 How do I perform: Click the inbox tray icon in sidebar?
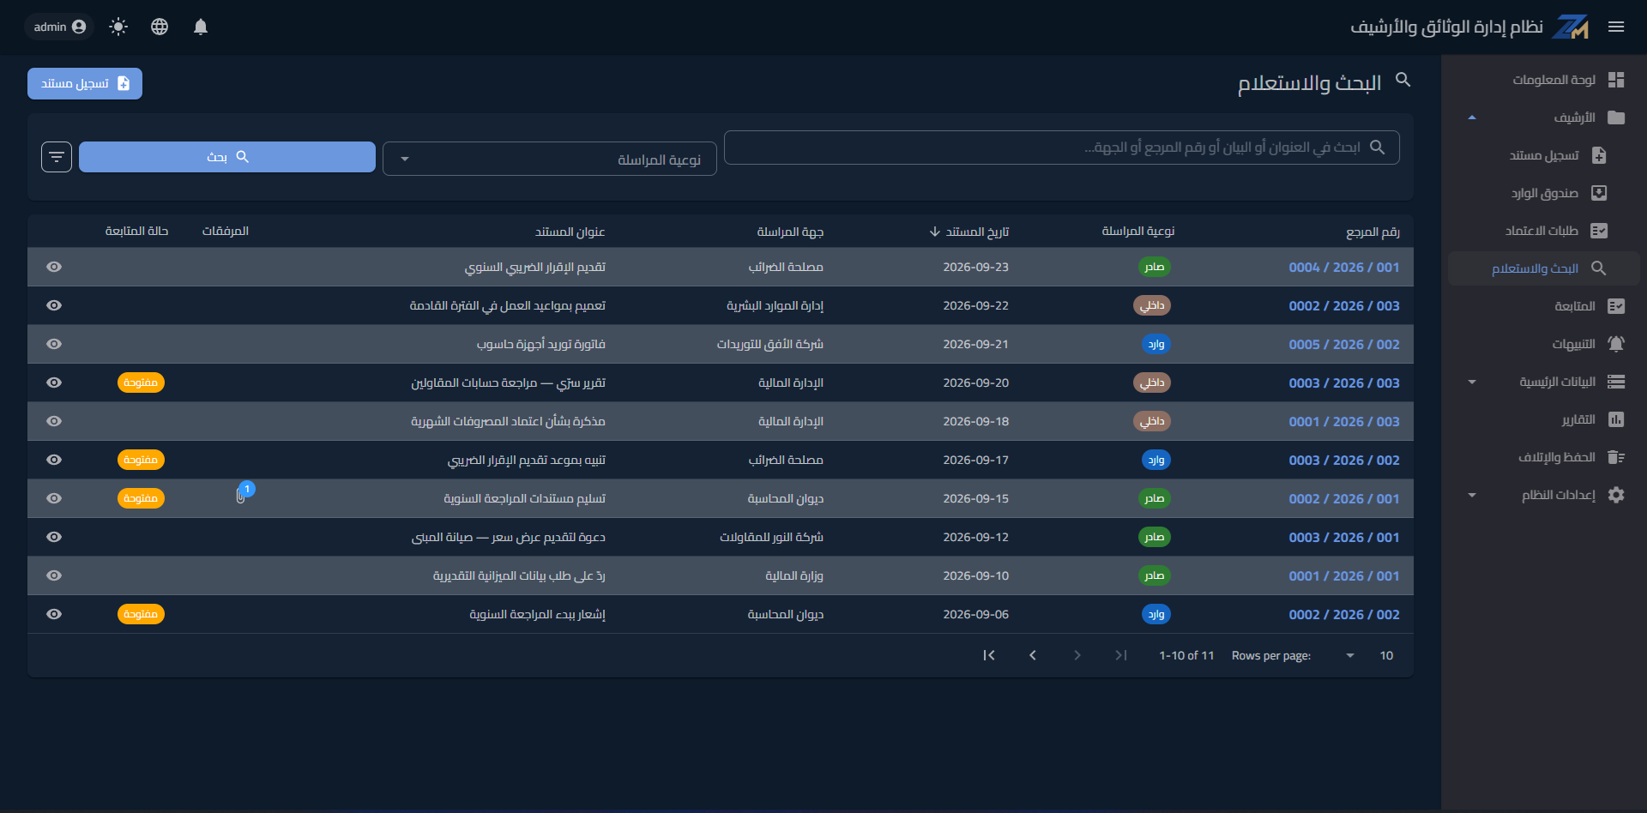[1599, 193]
